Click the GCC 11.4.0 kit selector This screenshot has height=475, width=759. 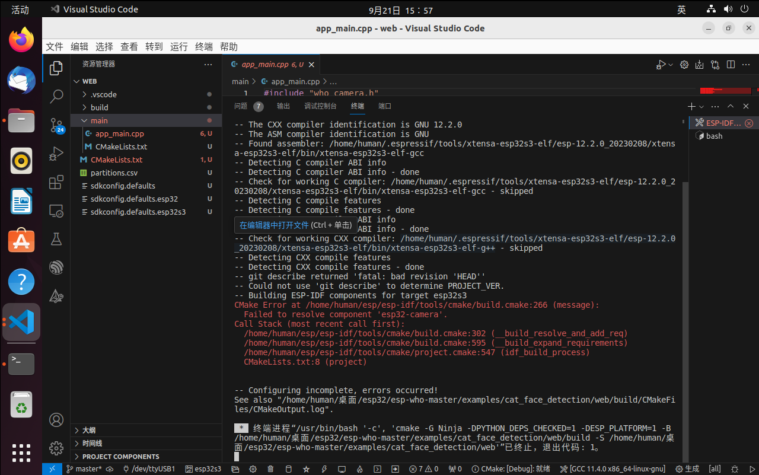pyautogui.click(x=612, y=469)
